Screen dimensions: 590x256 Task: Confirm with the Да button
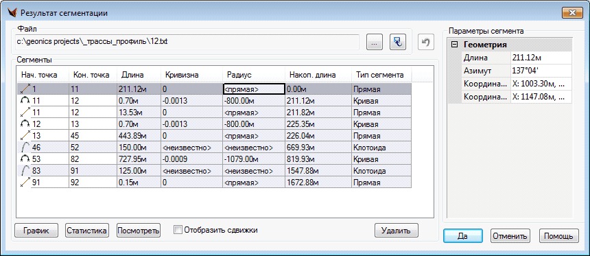462,236
